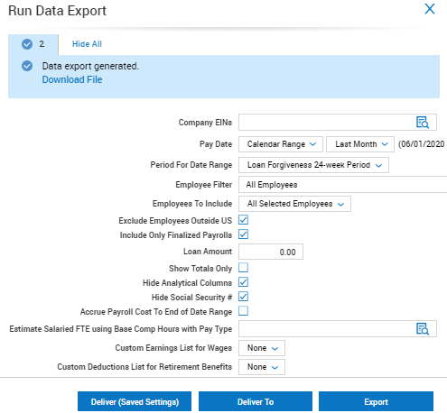Image resolution: width=447 pixels, height=413 pixels.
Task: Enable Show Totals Only checkbox
Action: (x=243, y=268)
